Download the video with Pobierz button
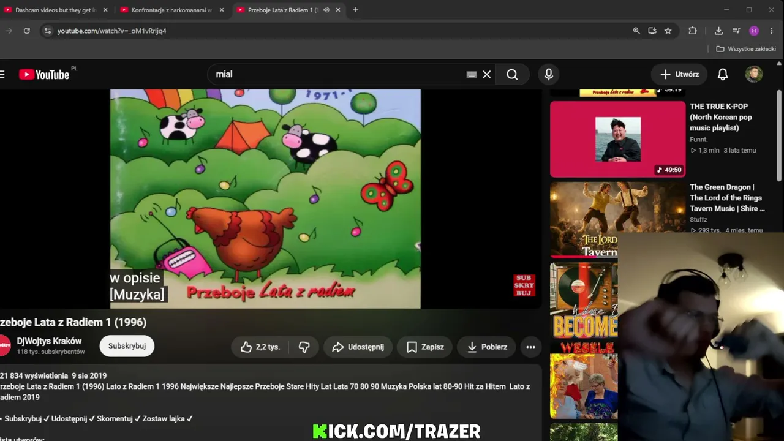 (487, 347)
